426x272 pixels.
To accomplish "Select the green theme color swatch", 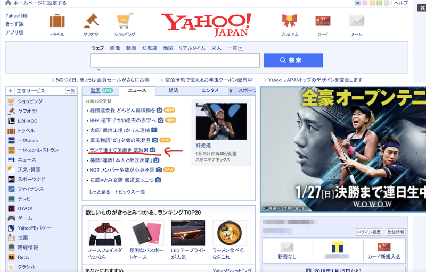I will coord(380,3).
